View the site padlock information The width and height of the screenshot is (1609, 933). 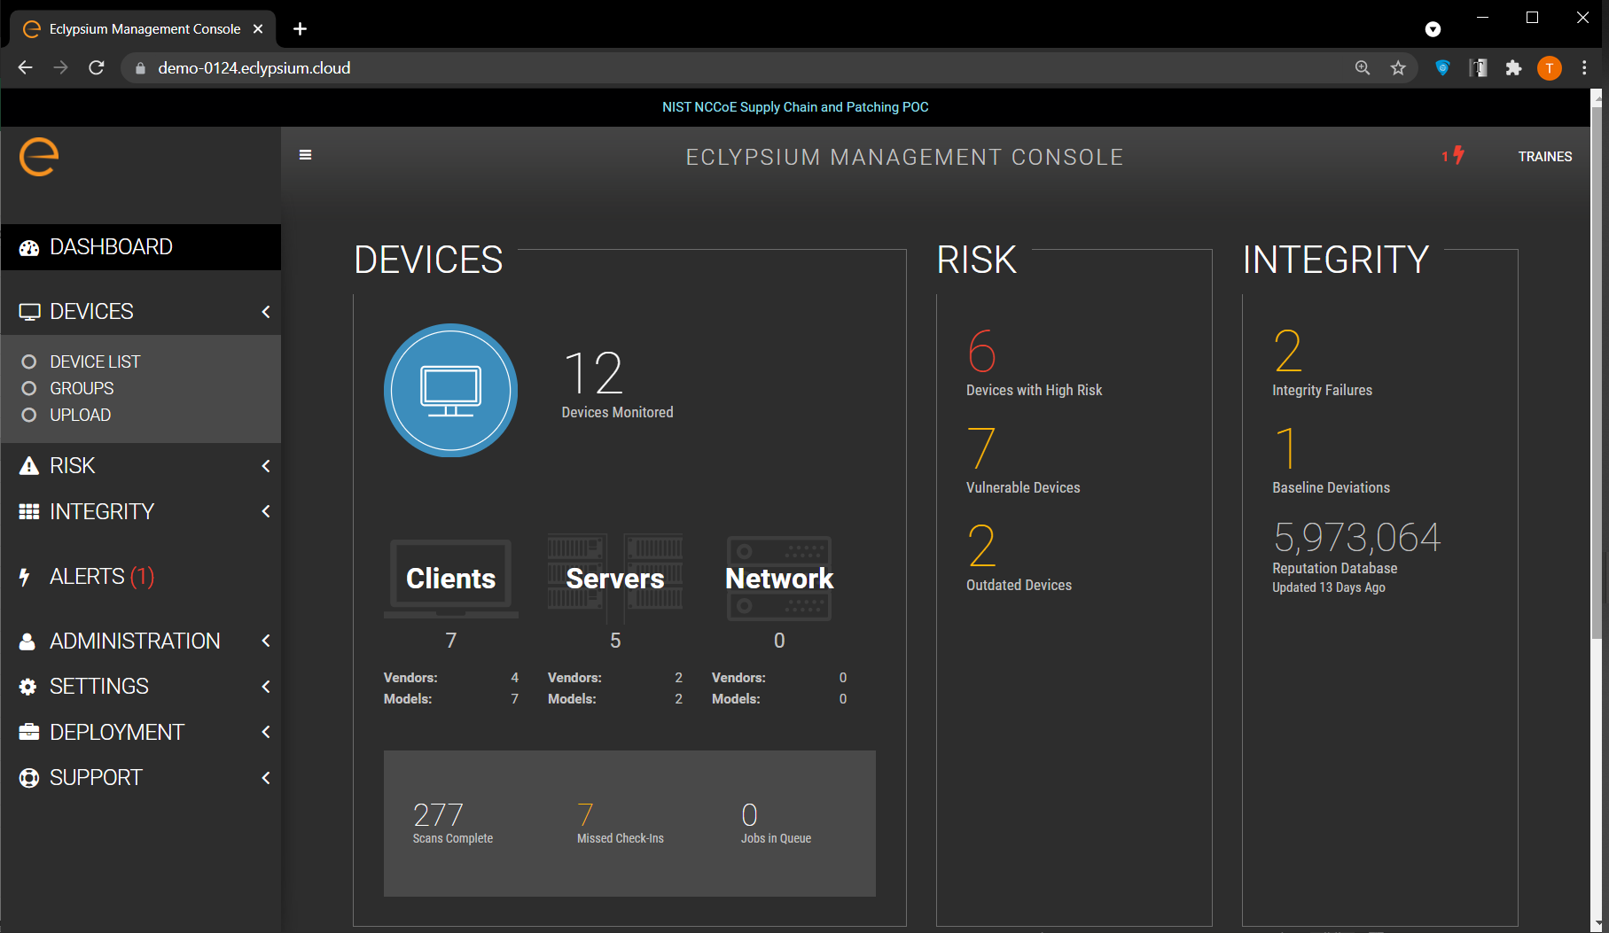(140, 68)
